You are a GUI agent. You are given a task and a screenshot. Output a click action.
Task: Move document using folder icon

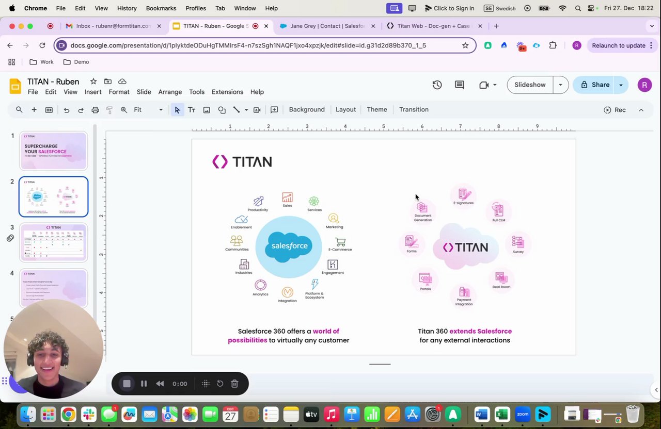click(108, 81)
